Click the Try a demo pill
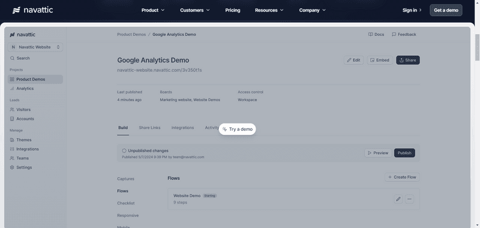 pos(238,129)
